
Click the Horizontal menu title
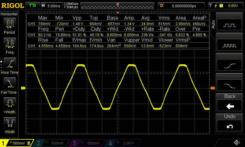tap(9, 14)
